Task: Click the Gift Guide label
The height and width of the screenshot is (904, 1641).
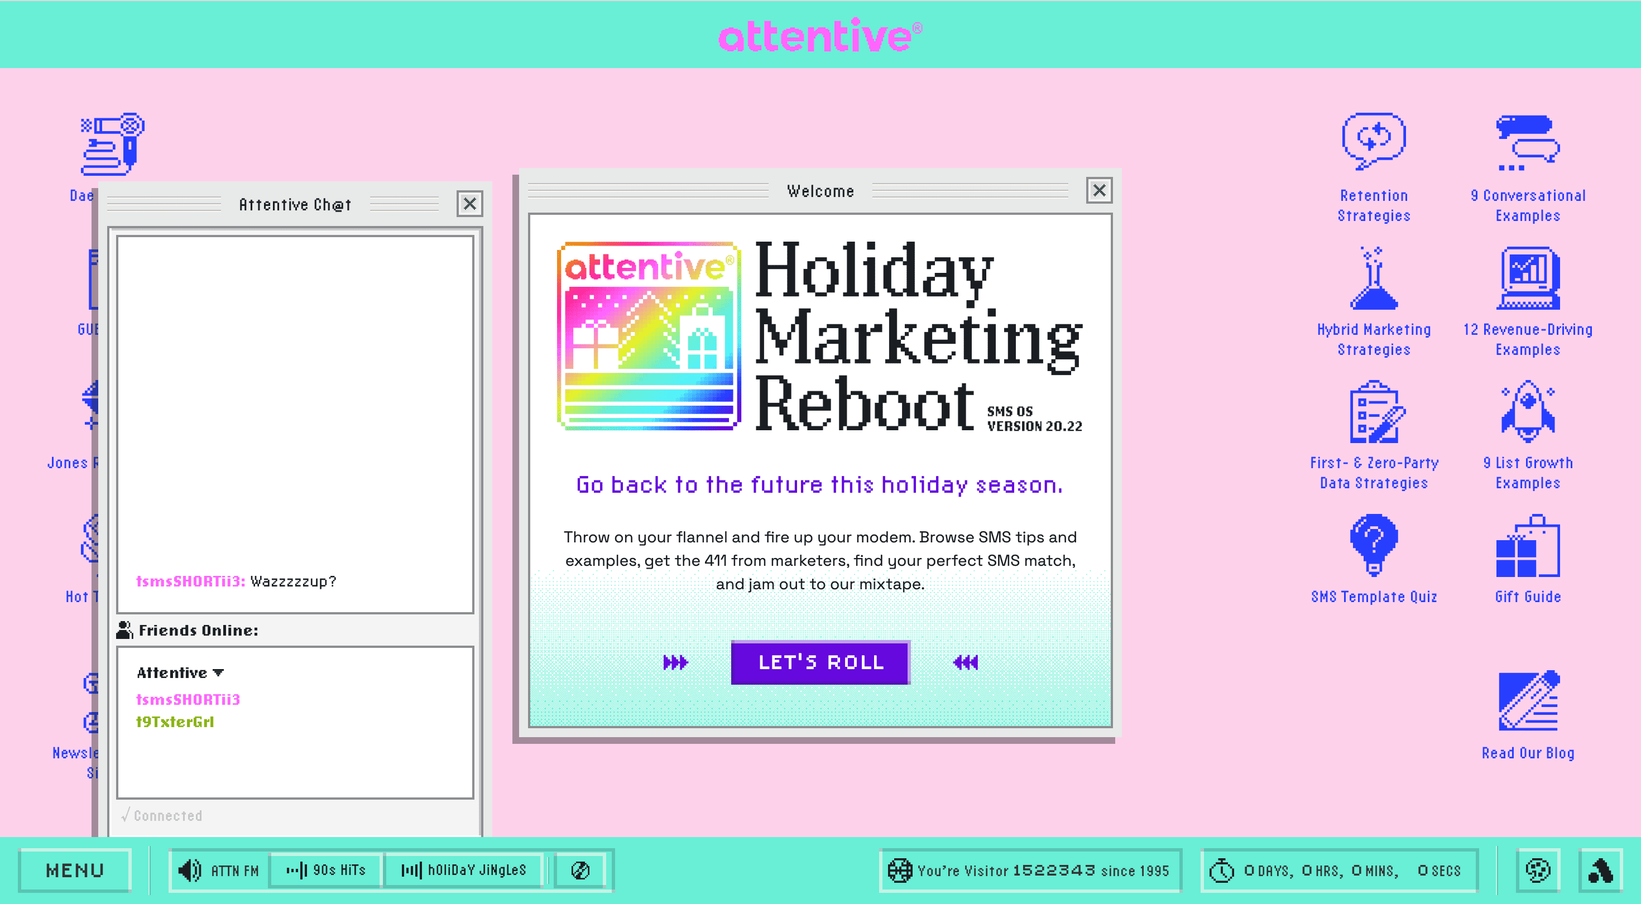Action: point(1528,597)
